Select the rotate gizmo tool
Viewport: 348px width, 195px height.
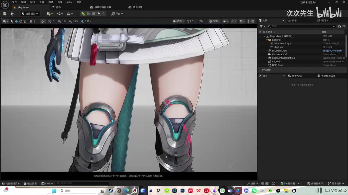pyautogui.click(x=20, y=21)
